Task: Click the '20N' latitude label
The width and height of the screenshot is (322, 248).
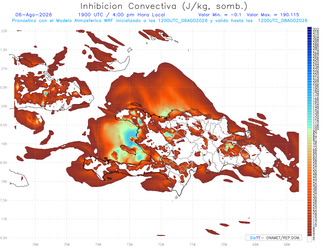Action: tap(4, 106)
